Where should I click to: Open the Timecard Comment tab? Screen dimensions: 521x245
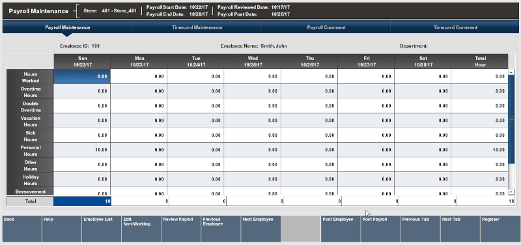tap(455, 27)
